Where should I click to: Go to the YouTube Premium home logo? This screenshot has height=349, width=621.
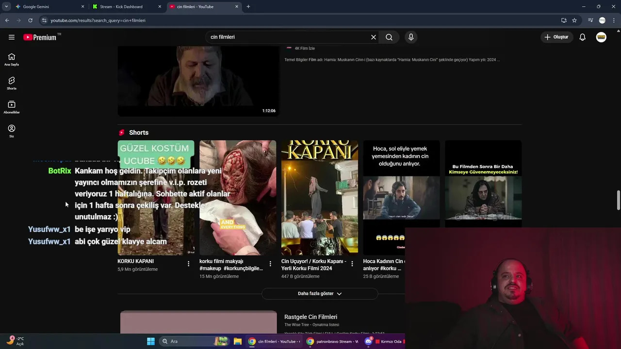(x=40, y=37)
